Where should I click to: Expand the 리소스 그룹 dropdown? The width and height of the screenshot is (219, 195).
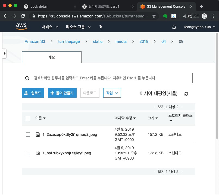[x=78, y=27]
